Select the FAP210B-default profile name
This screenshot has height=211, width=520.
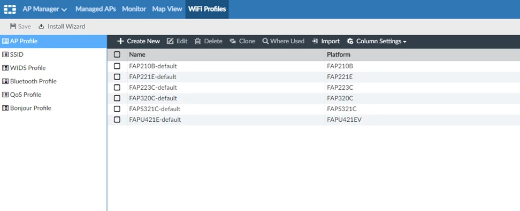coord(153,66)
